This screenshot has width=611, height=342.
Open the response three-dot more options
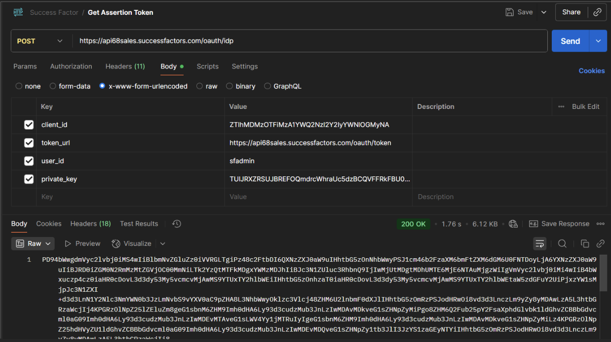601,224
